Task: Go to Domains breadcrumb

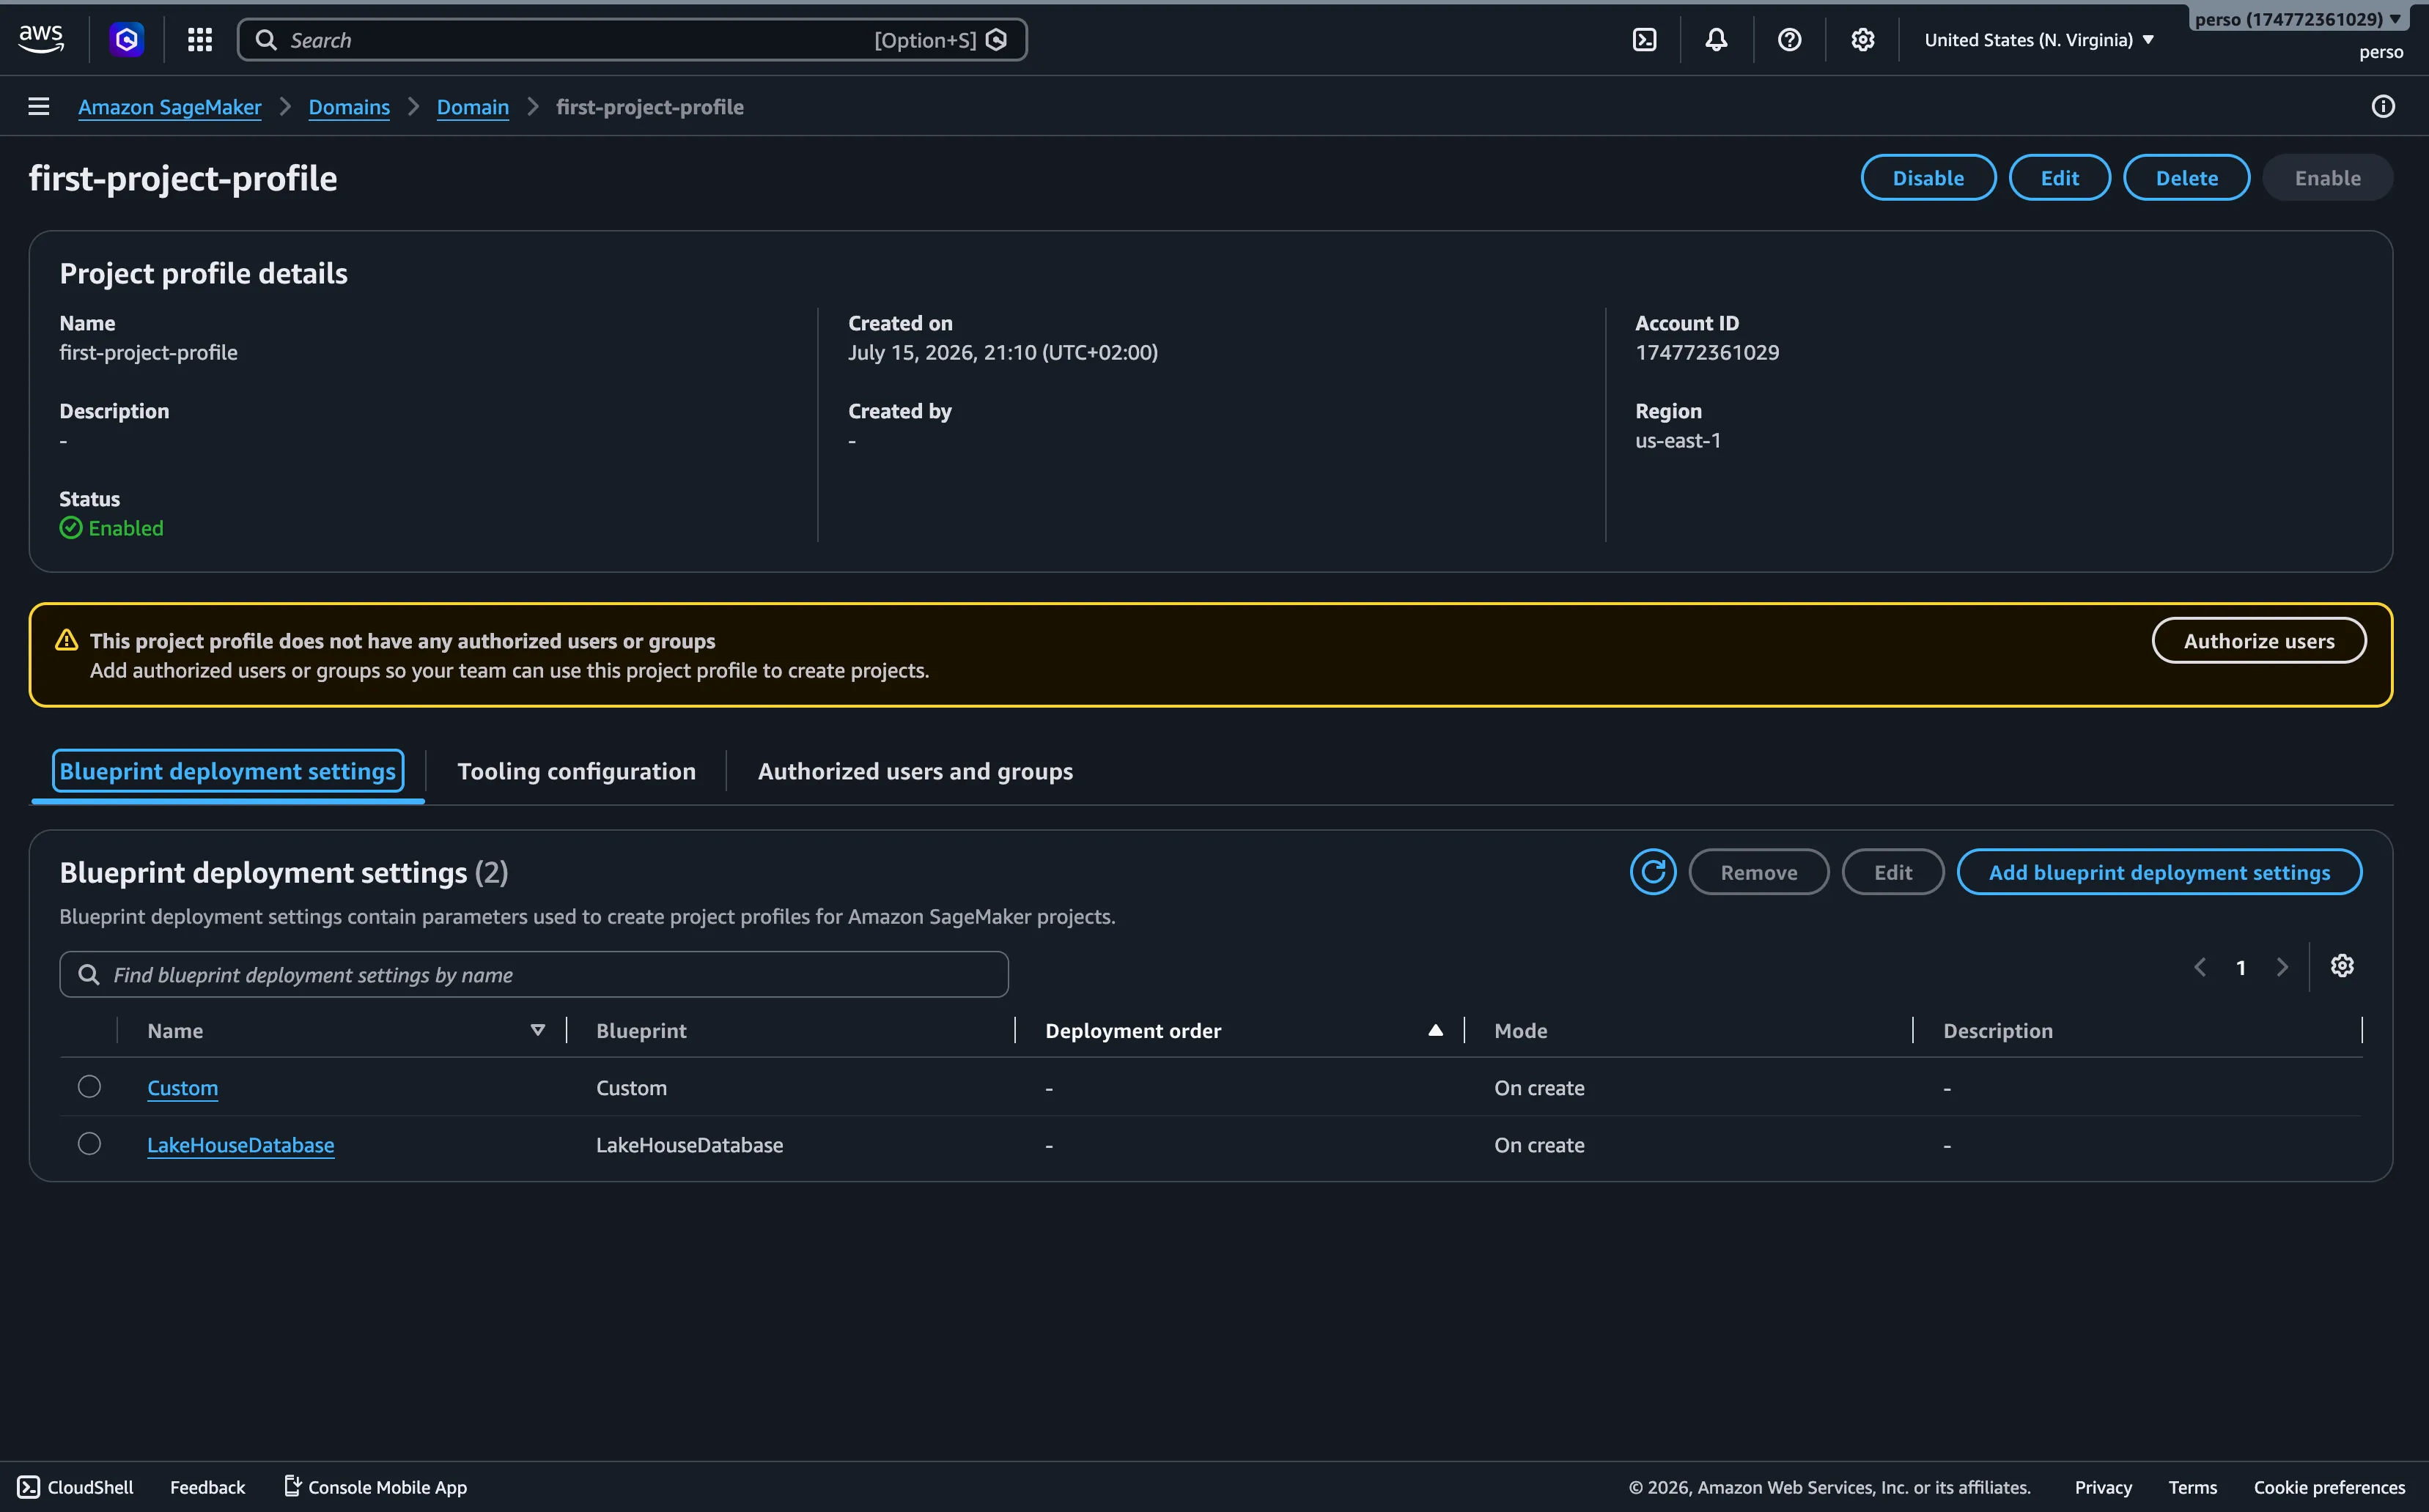Action: [x=349, y=107]
